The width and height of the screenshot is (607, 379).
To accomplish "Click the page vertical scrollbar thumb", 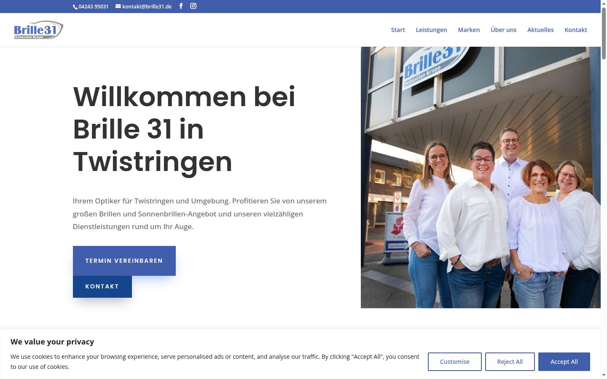I will point(604,34).
